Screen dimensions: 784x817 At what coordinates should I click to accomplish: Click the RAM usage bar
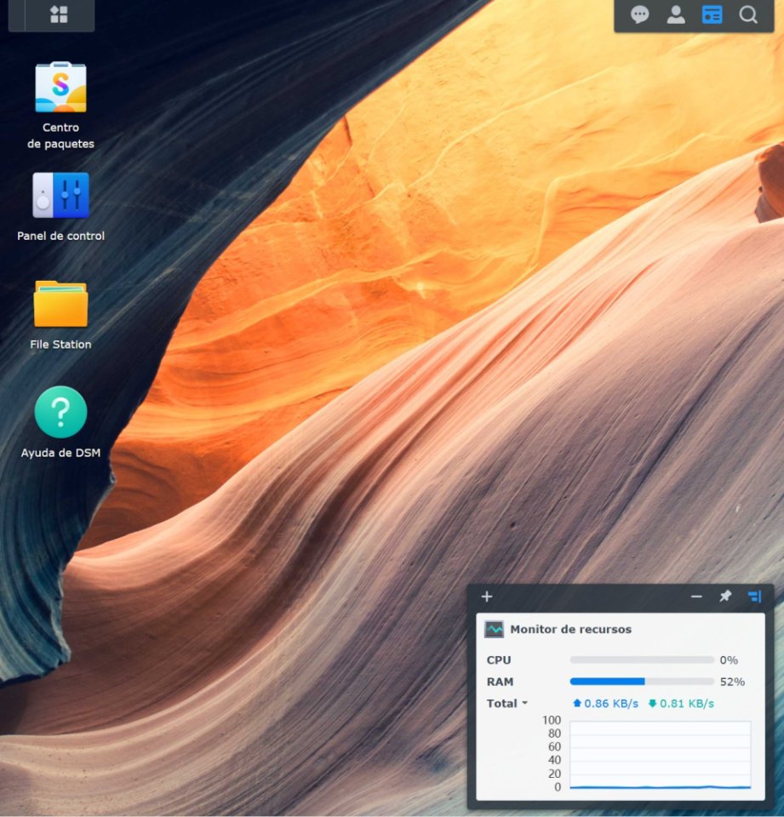(642, 682)
